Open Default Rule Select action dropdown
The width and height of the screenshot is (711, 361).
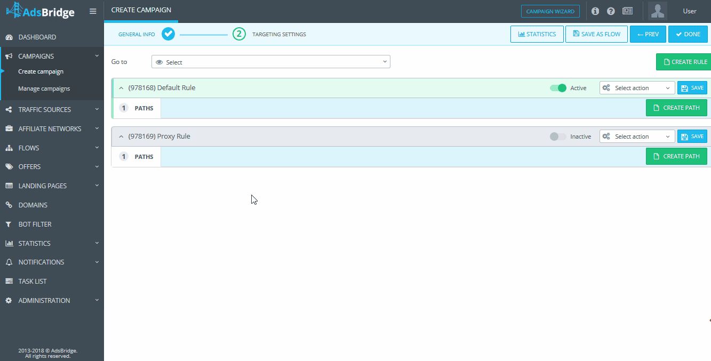637,88
